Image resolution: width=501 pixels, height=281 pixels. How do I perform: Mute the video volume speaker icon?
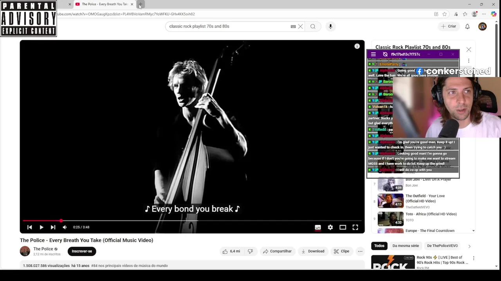pyautogui.click(x=65, y=227)
